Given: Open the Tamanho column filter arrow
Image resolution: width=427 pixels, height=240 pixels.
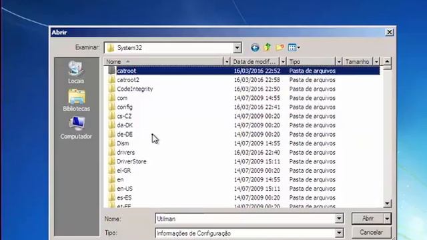Looking at the screenshot, I should click(x=376, y=62).
